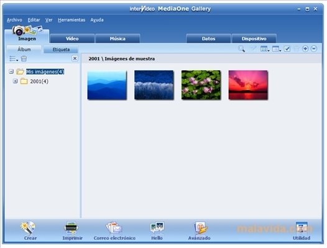Select the blue waves thumbnail
The image size is (327, 248).
click(x=154, y=85)
